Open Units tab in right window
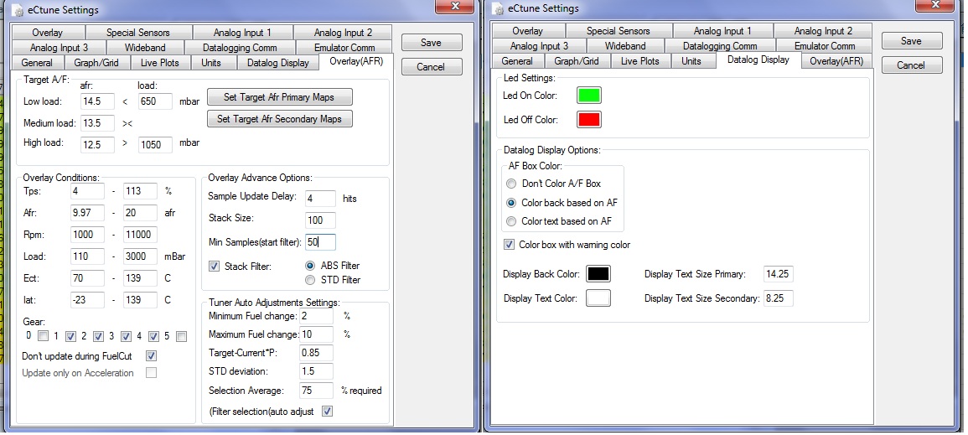Viewport: 968px width, 435px height. 691,60
